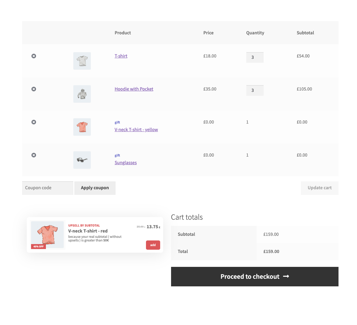Click the Update cart button
The height and width of the screenshot is (325, 357).
click(x=319, y=188)
